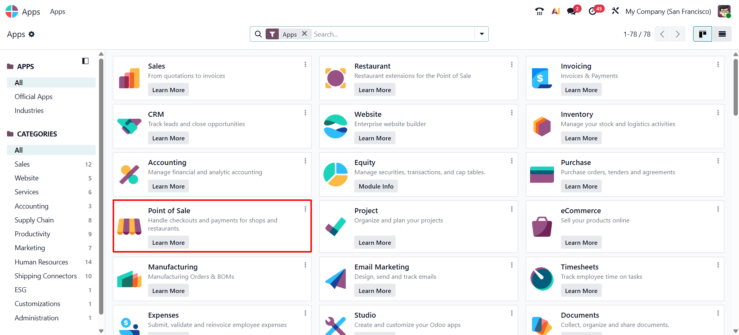Open the conversations chat icon
The image size is (739, 335).
[572, 12]
